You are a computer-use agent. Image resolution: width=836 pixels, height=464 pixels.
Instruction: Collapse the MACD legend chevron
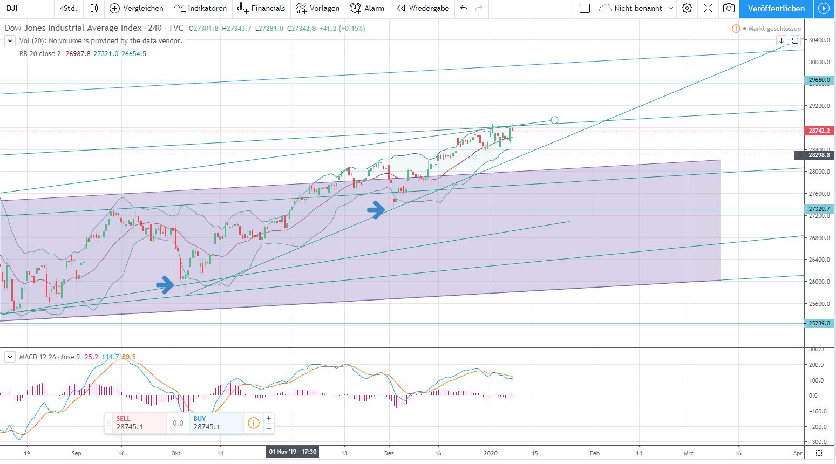pyautogui.click(x=10, y=357)
